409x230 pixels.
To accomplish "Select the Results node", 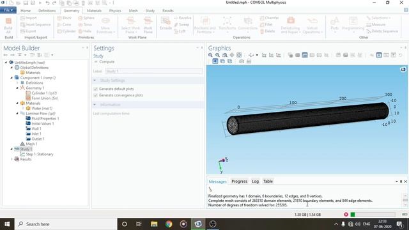I will tap(23, 159).
